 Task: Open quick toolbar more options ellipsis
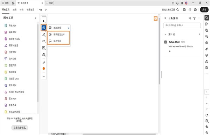click(x=44, y=76)
